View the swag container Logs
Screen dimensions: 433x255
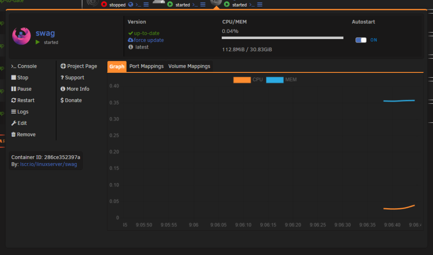[x=19, y=111]
